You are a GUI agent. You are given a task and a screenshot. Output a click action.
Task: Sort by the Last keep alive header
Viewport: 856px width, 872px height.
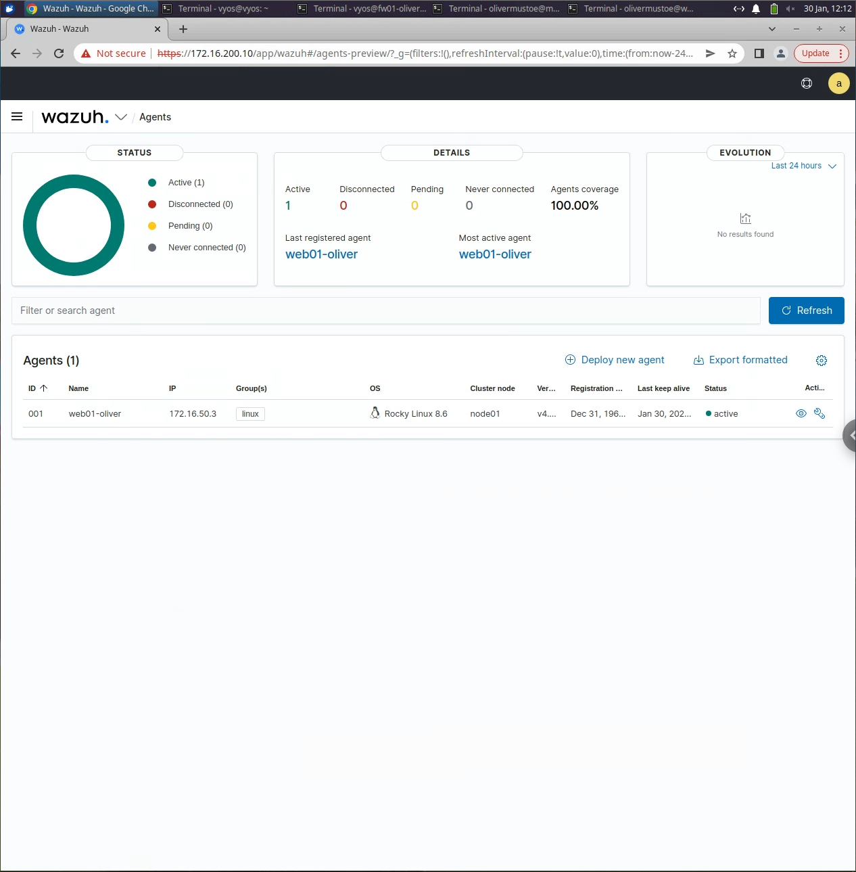[663, 388]
